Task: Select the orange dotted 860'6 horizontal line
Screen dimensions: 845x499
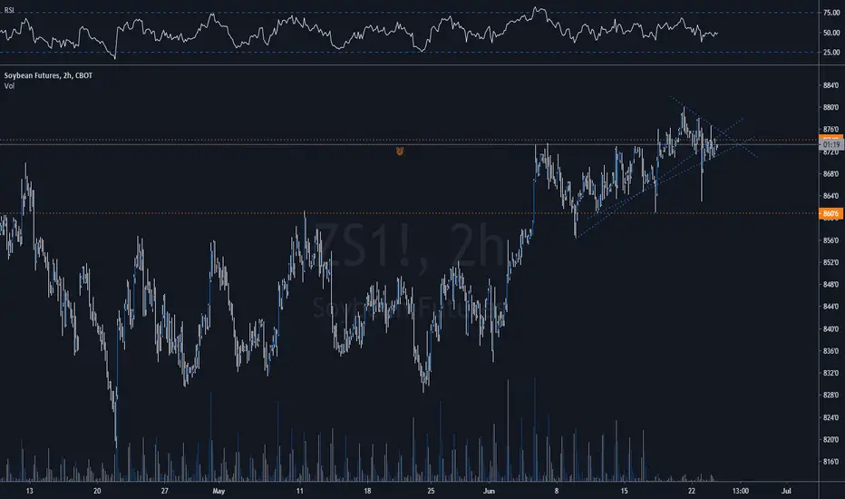Action: point(410,213)
